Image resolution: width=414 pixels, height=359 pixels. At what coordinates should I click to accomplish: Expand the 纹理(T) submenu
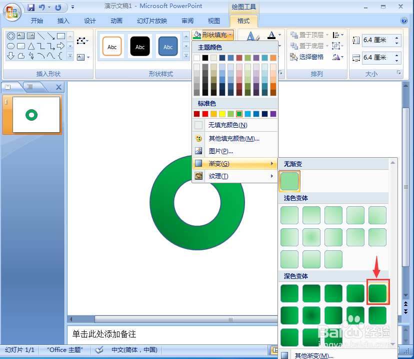235,176
